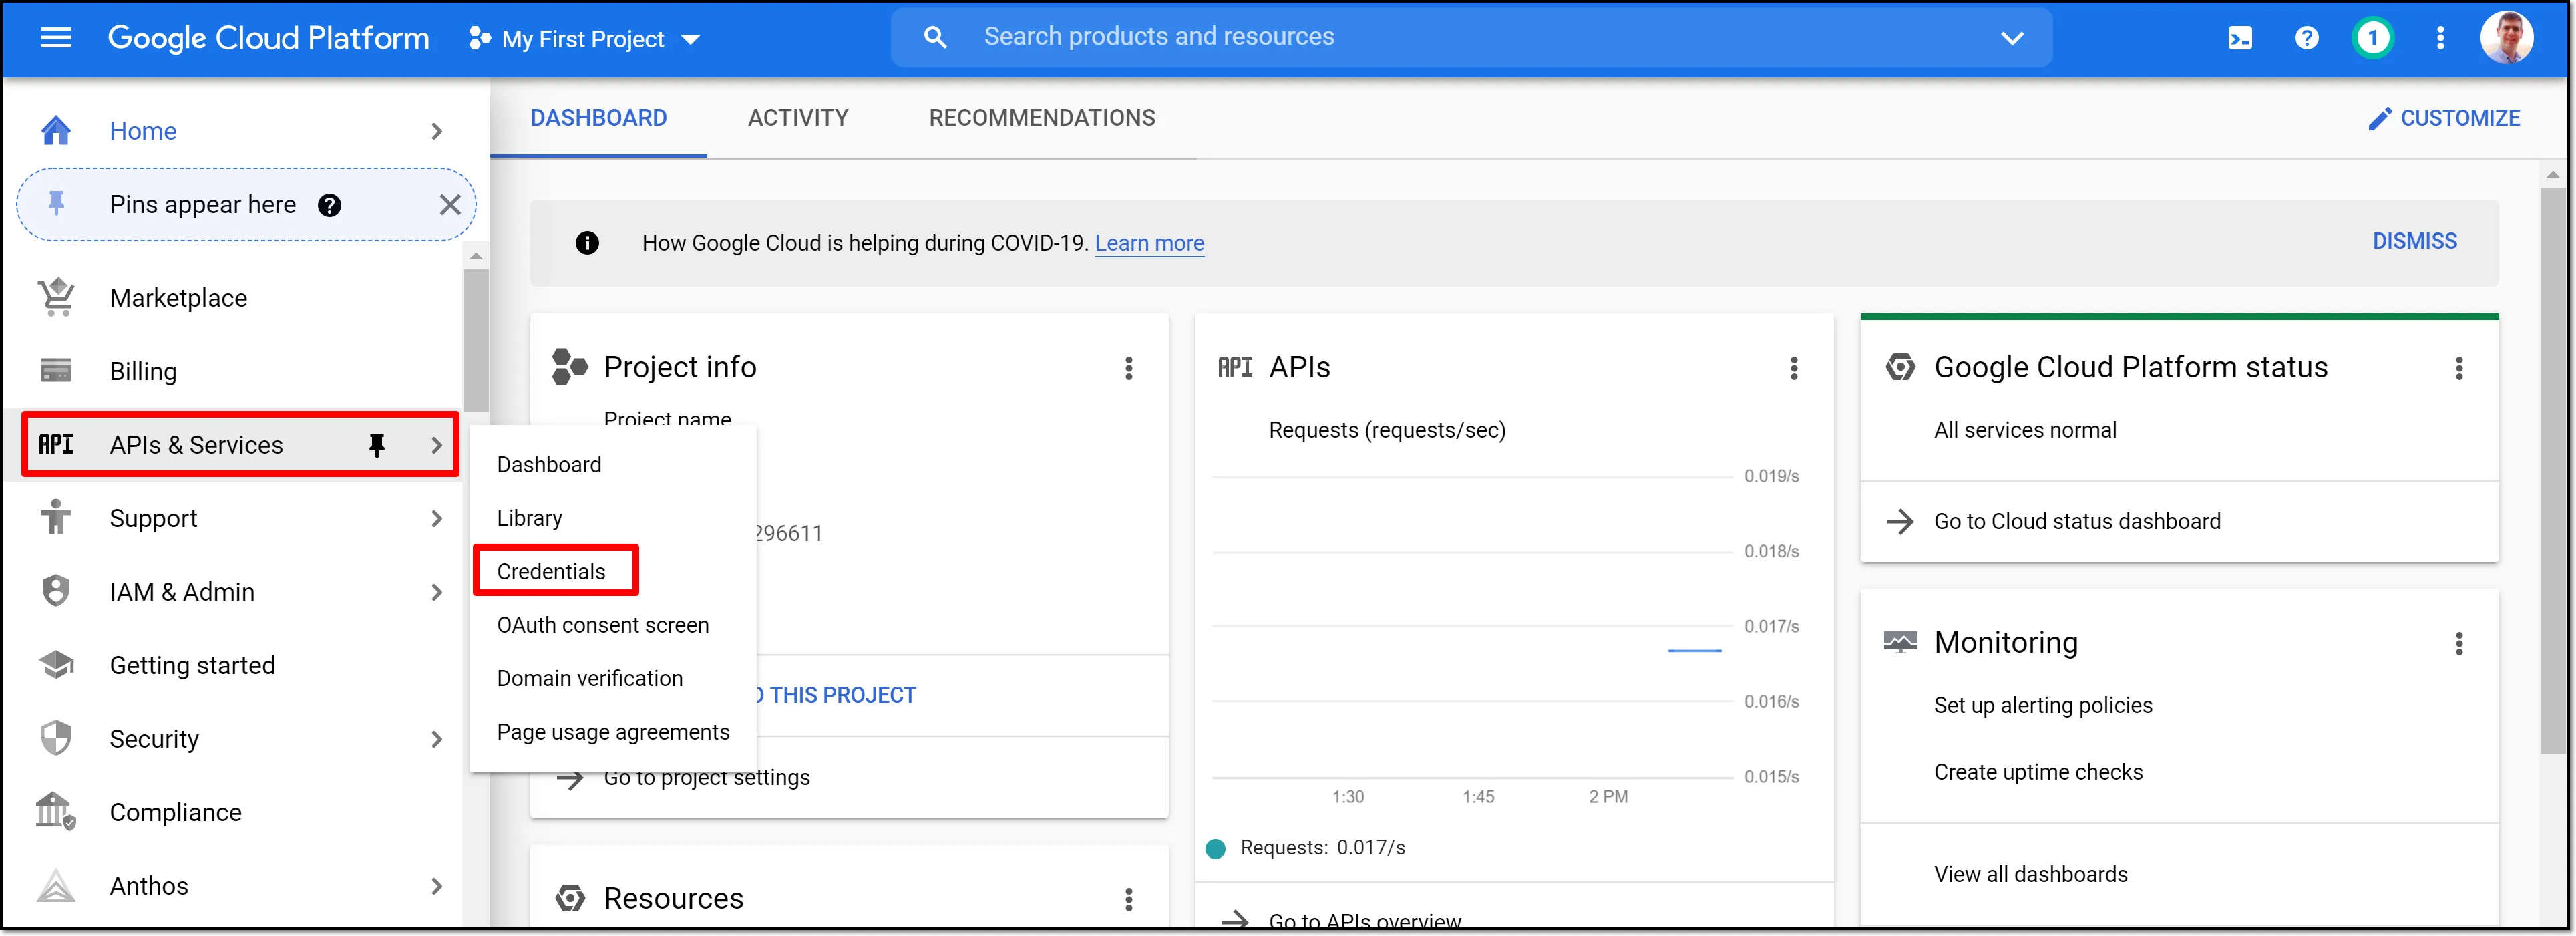Screen dimensions: 2576x936
Task: Open the hamburger navigation menu
Action: [56, 38]
